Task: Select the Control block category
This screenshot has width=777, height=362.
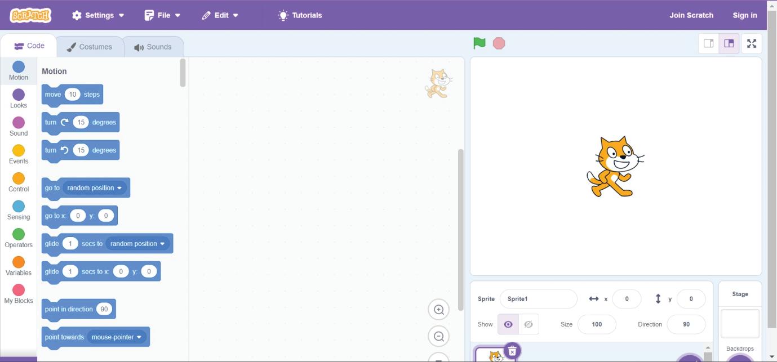Action: point(19,182)
